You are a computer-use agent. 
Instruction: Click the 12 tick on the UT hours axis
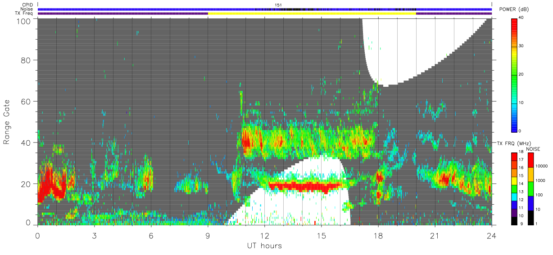pyautogui.click(x=264, y=236)
